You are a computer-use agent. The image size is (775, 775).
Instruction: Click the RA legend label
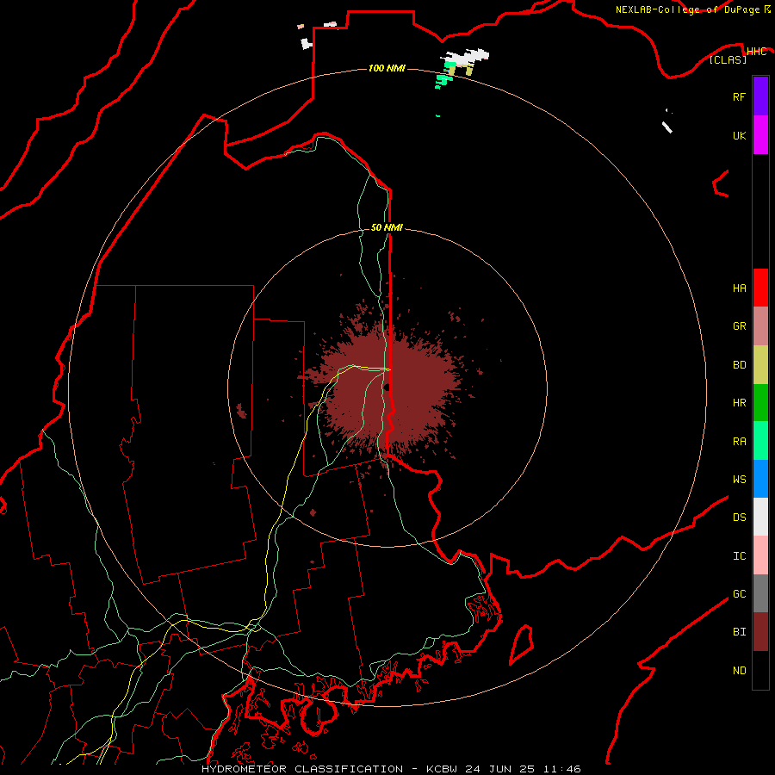pos(739,442)
